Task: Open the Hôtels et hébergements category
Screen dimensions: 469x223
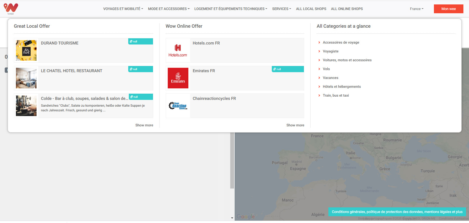Action: 342,87
